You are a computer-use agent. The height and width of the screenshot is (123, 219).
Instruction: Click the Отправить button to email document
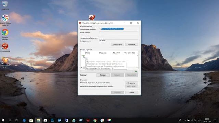click(x=131, y=83)
